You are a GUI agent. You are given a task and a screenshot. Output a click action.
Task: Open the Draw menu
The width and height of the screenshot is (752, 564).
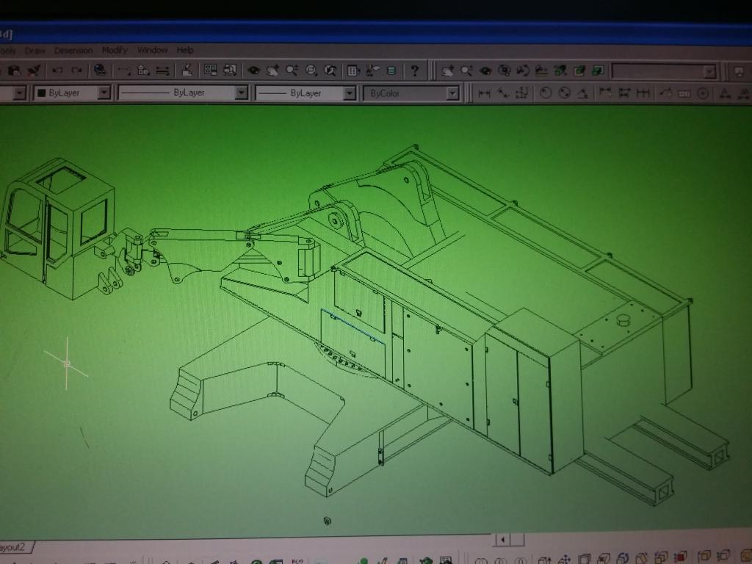[x=35, y=51]
